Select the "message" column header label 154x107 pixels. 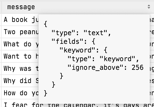tap(21, 7)
